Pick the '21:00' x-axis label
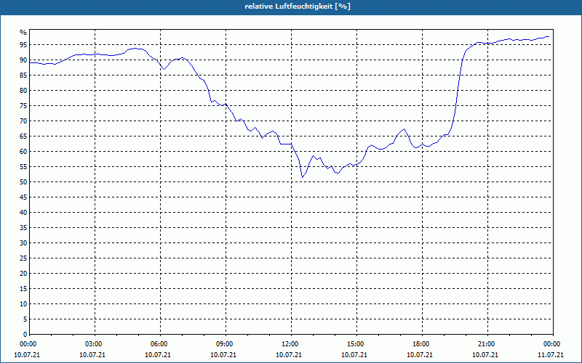The height and width of the screenshot is (363, 582). pyautogui.click(x=485, y=344)
